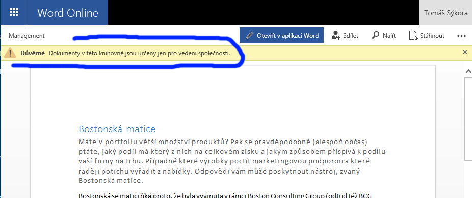
Task: Click the Najít magnifier icon
Action: tap(376, 35)
